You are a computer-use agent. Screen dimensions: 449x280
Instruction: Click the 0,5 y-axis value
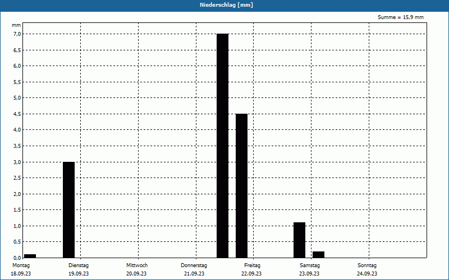(17, 242)
